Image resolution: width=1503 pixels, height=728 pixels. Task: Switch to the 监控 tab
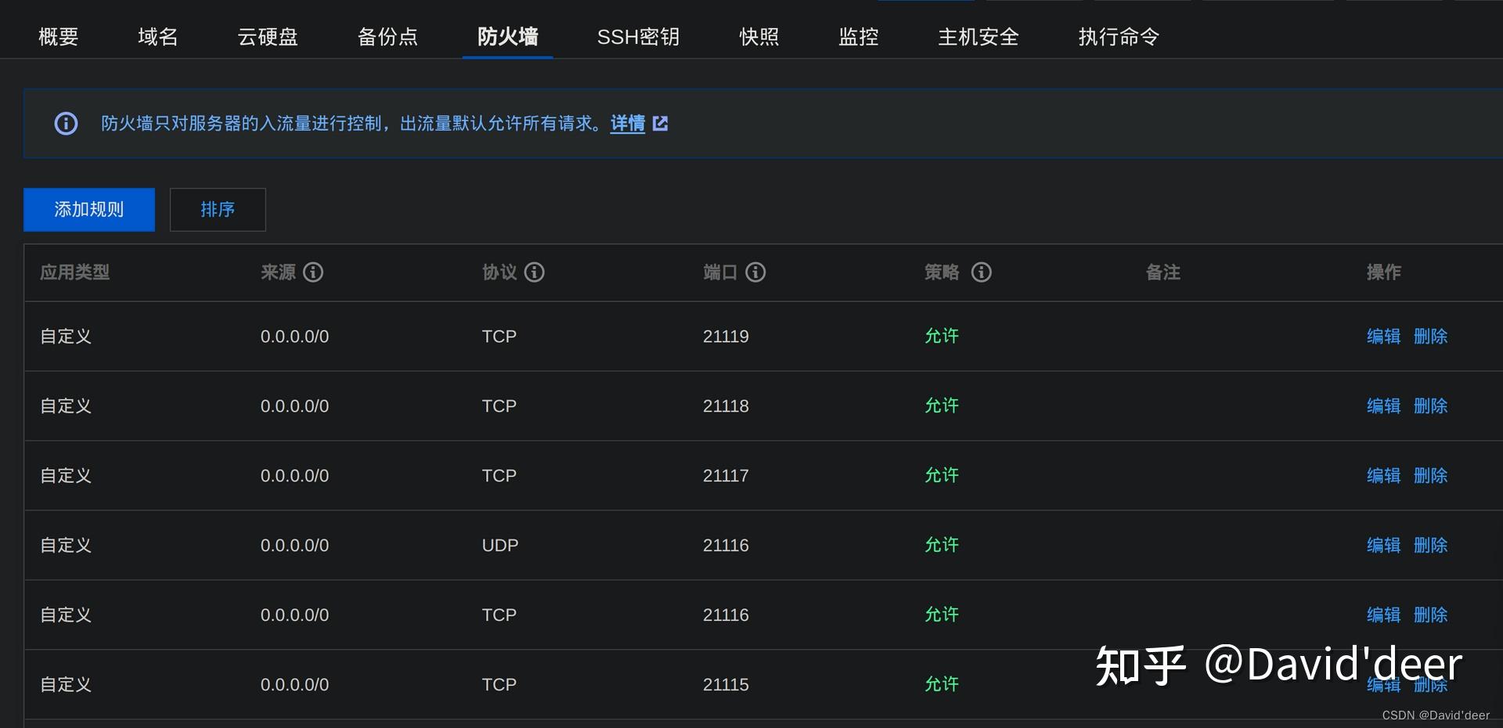(x=859, y=37)
